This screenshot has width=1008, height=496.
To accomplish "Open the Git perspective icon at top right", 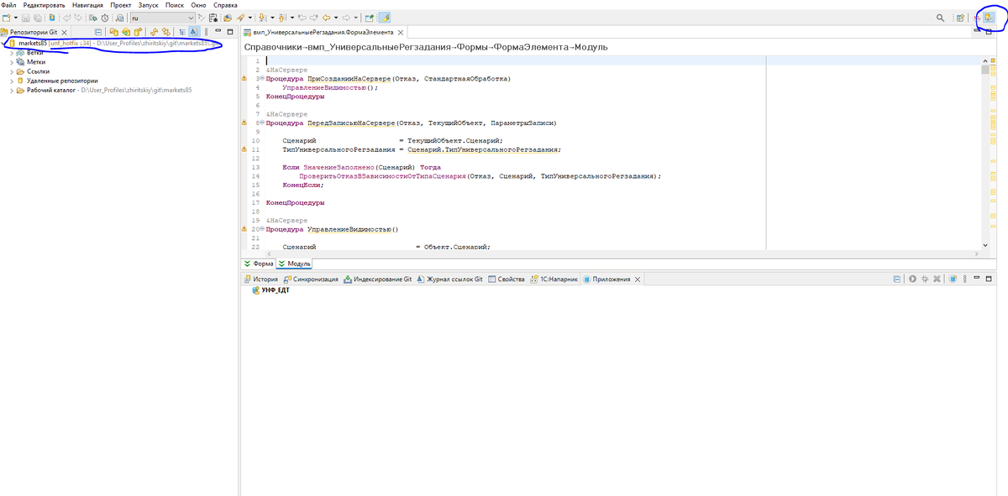I will [x=989, y=18].
